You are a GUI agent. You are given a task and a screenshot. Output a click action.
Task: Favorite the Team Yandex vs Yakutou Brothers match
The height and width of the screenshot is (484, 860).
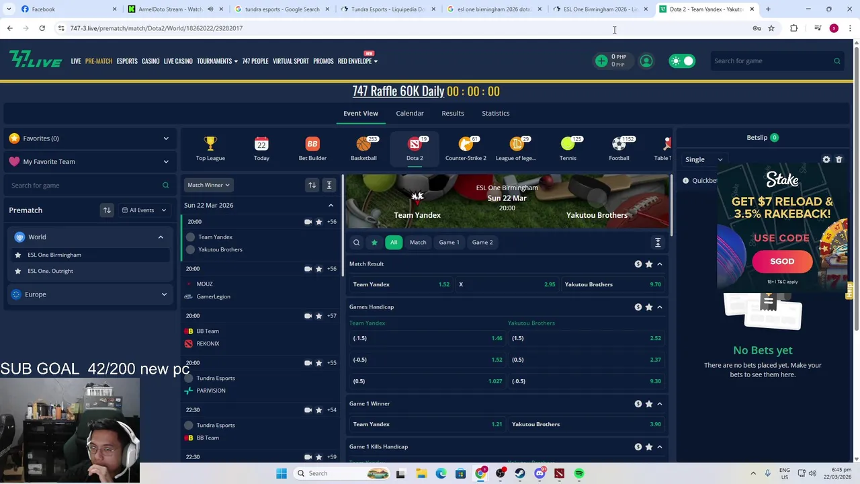tap(319, 222)
